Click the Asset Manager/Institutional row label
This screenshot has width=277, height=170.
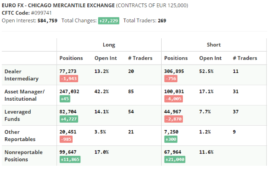[x=25, y=95]
